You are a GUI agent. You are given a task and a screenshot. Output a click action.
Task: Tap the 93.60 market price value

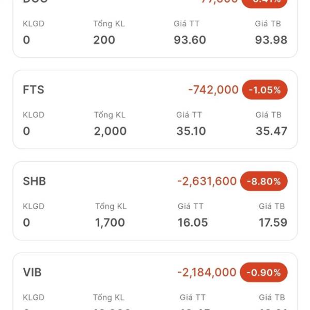(x=190, y=40)
